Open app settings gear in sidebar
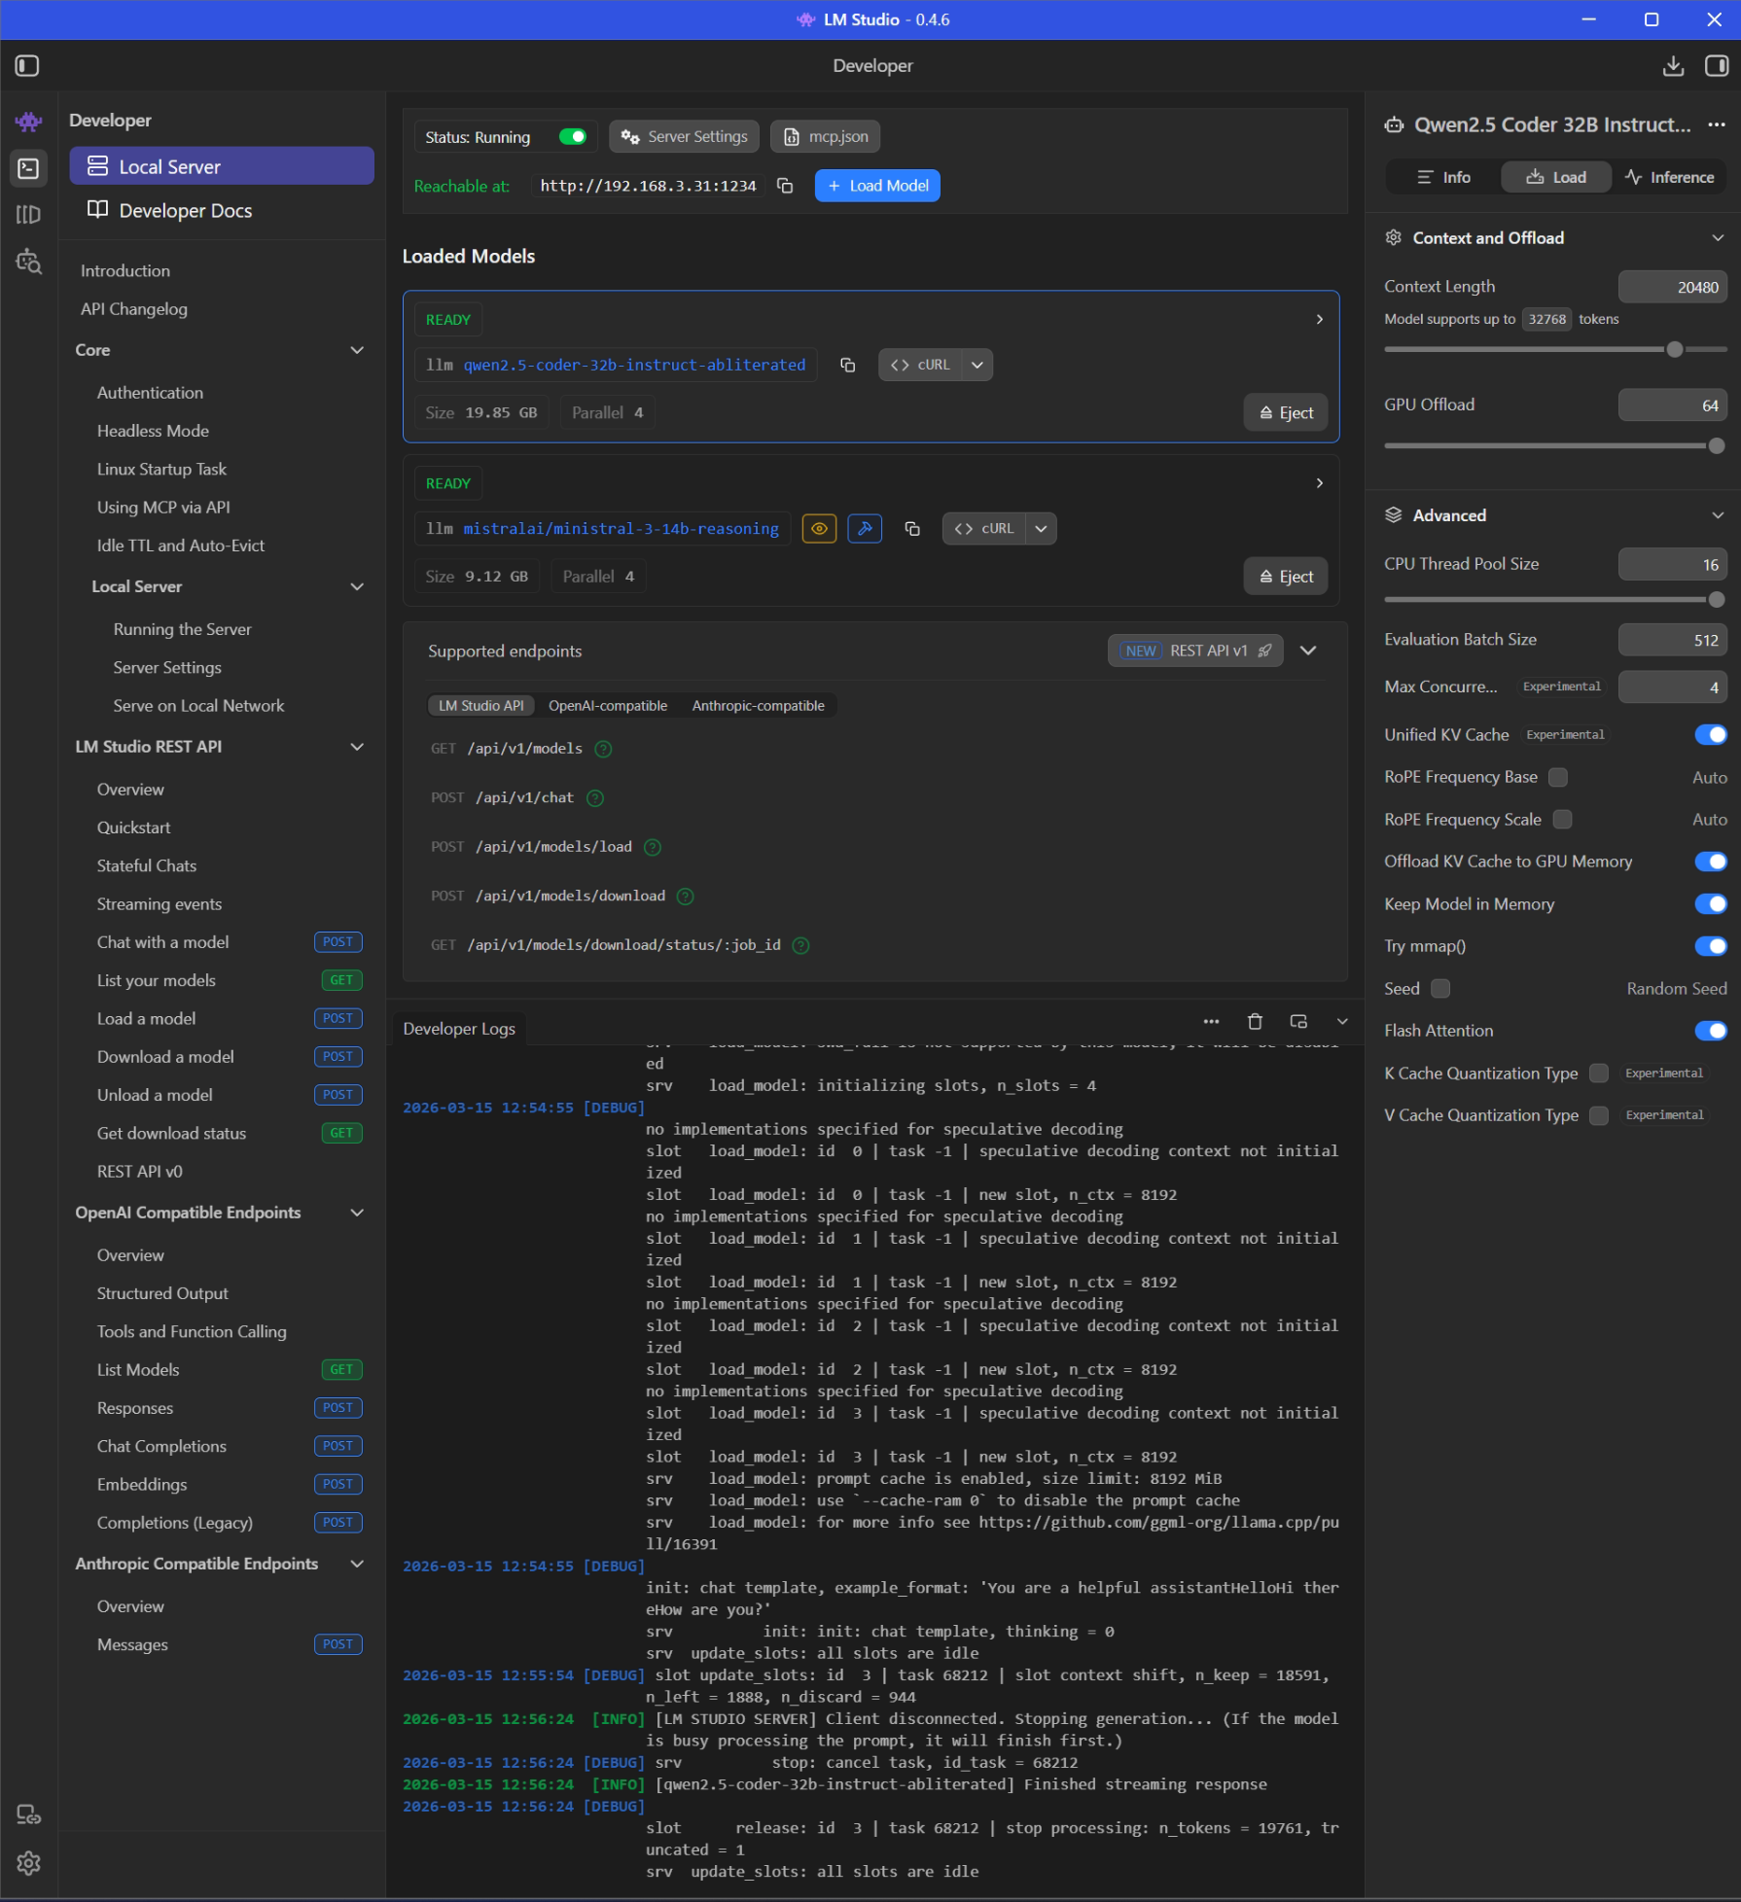Viewport: 1741px width, 1902px height. 28,1863
